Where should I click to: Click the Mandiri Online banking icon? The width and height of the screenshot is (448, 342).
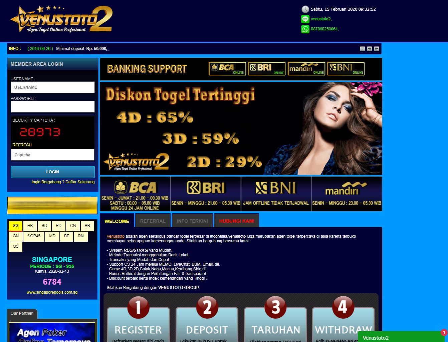[306, 69]
